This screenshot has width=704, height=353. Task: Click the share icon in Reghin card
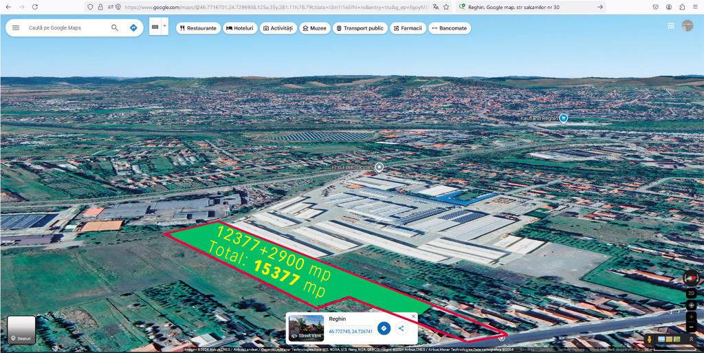(x=401, y=328)
